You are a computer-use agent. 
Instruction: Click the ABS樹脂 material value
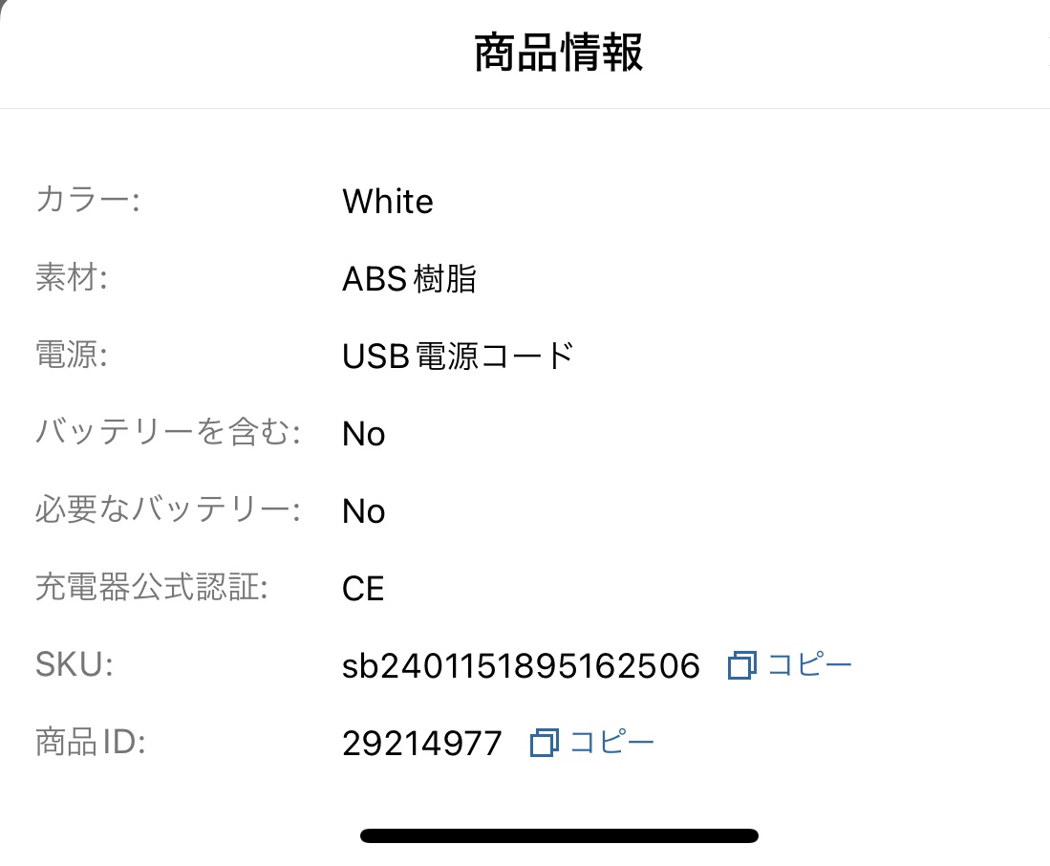click(x=409, y=279)
